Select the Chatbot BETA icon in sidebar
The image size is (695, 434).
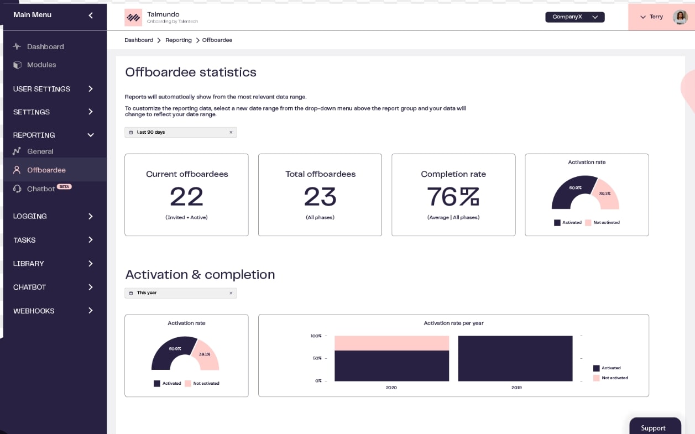[17, 189]
